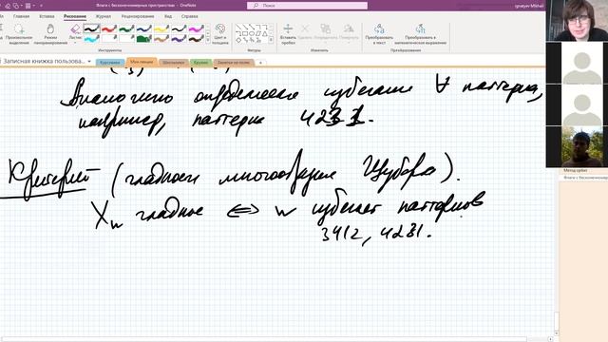The image size is (608, 342).
Task: Click the Ignatyev Michael account name
Action: 529,6
